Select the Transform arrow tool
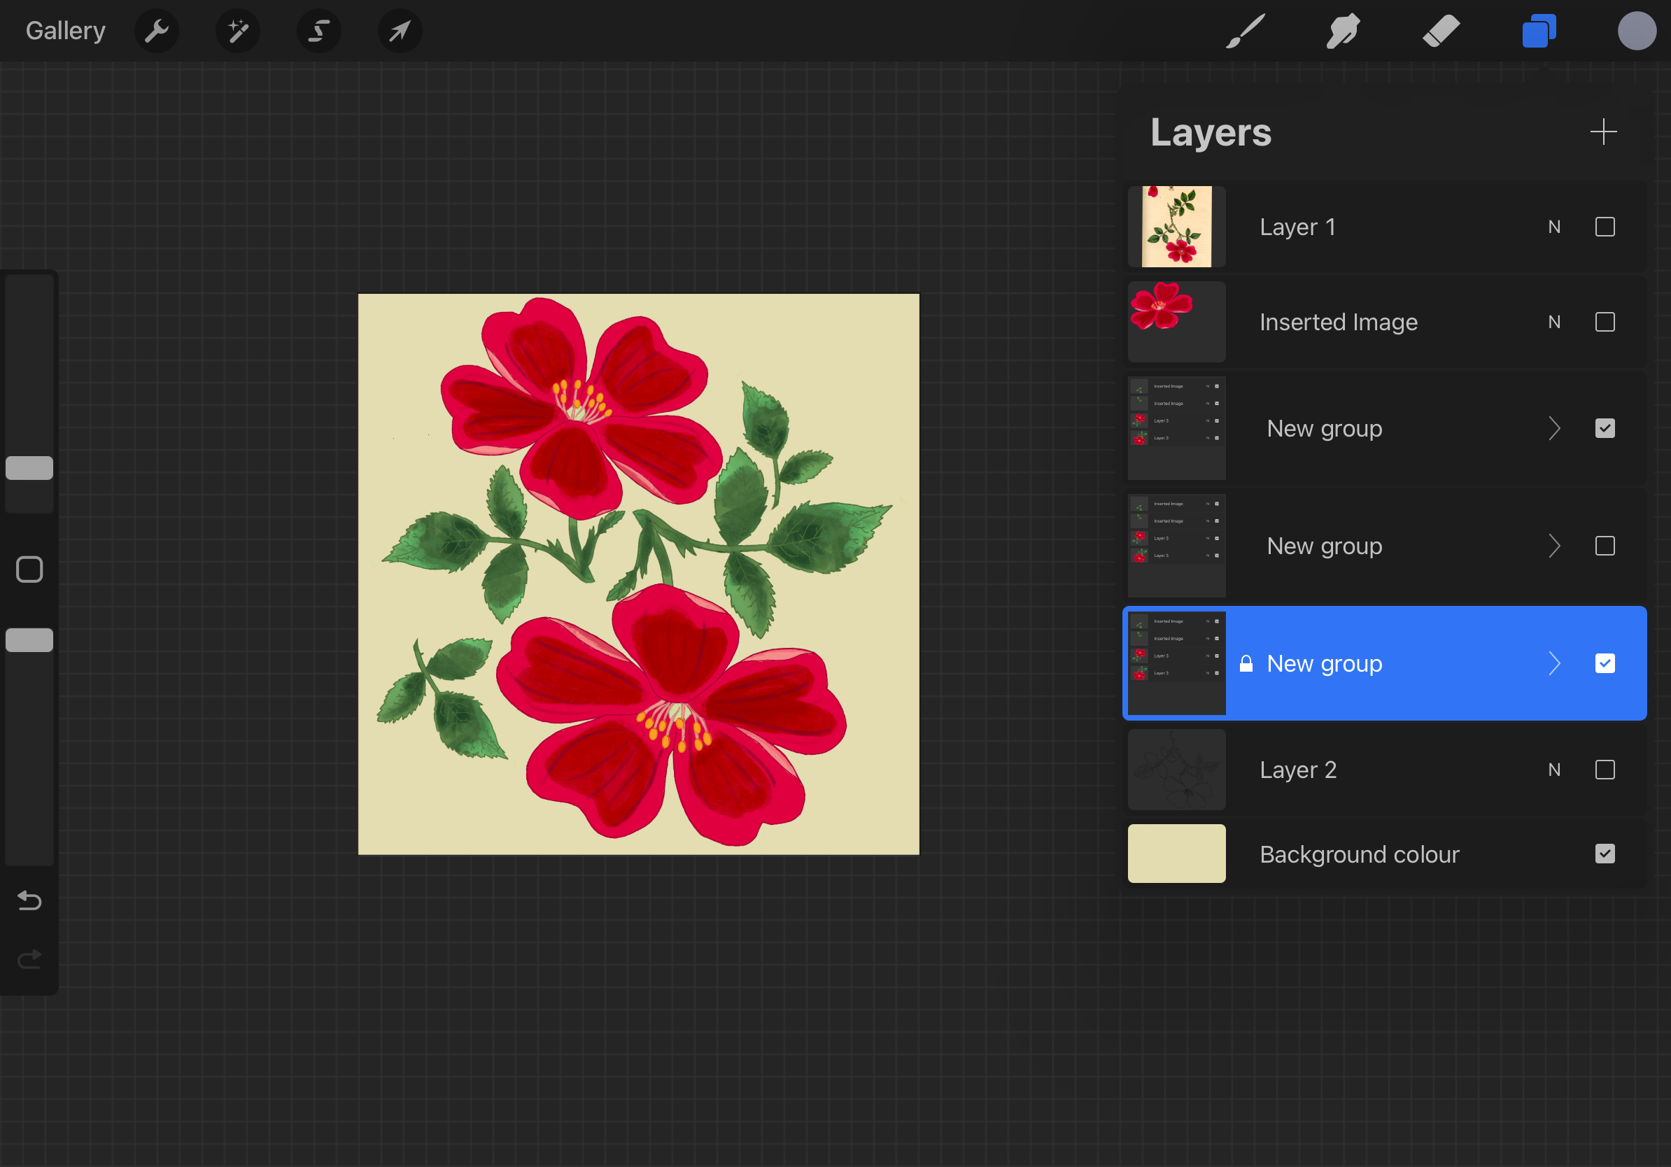 click(400, 31)
